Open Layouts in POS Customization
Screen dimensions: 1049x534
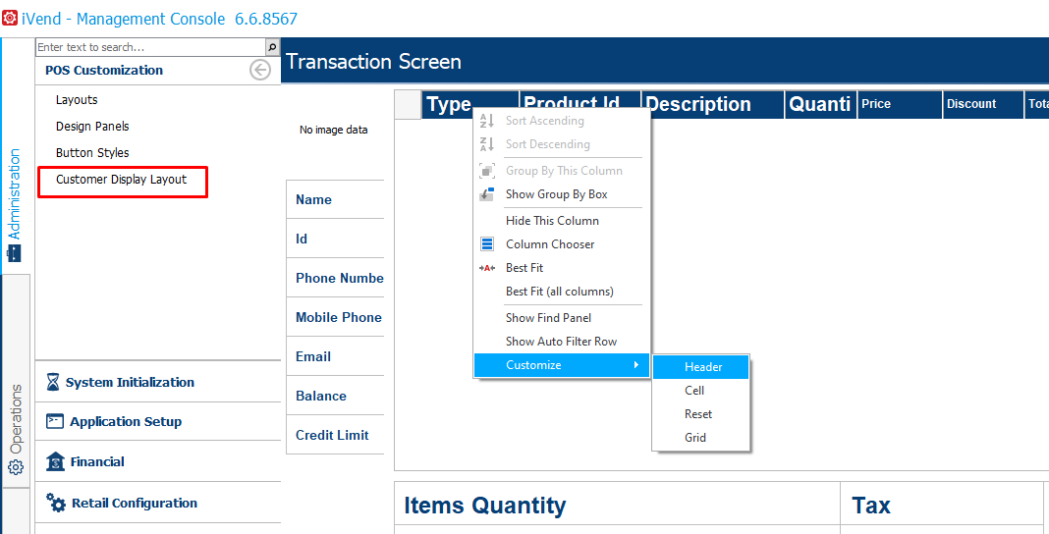coord(77,99)
